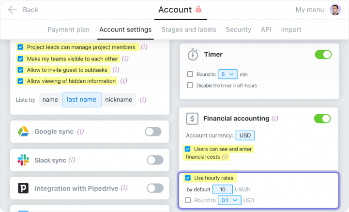This screenshot has height=212, width=349.
Task: Click the Financial accounting dollar icon
Action: pos(193,119)
